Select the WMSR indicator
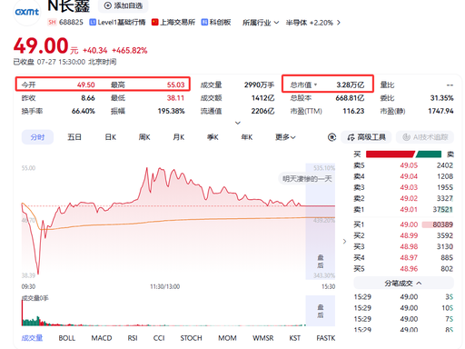This screenshot has width=465, height=349. click(263, 338)
